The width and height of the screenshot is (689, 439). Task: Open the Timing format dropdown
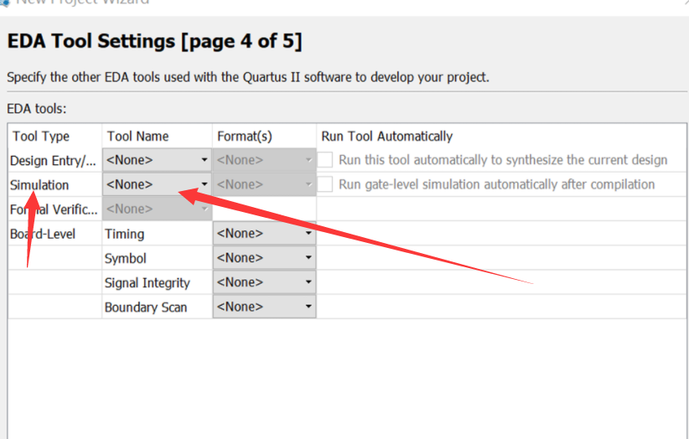264,234
